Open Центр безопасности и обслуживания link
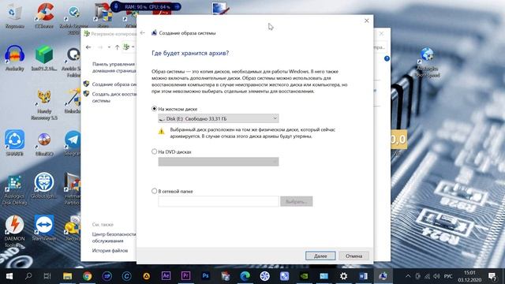This screenshot has width=505, height=284. click(x=114, y=237)
